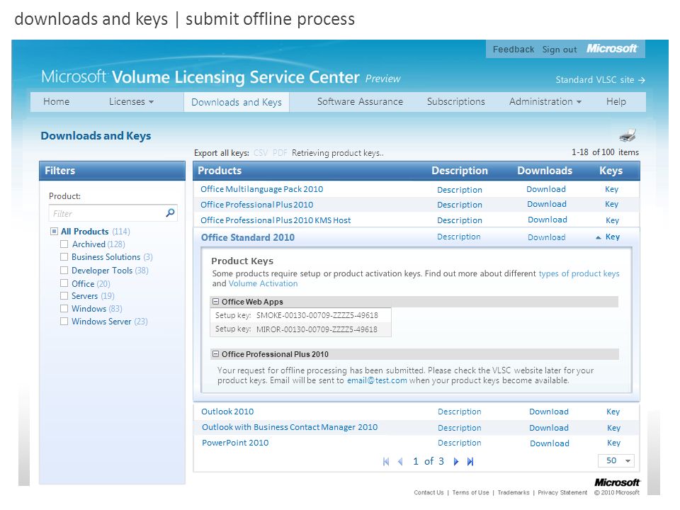Export all keys as CSV

click(260, 153)
